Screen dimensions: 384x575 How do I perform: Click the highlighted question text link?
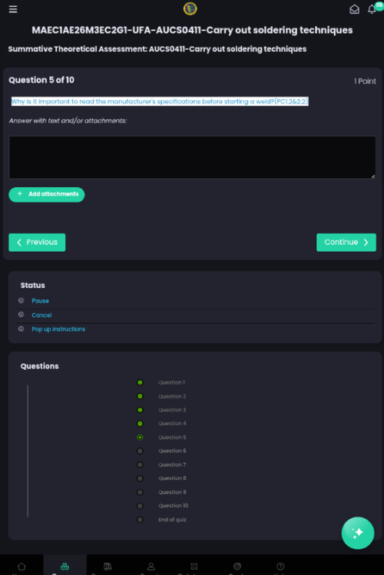click(x=160, y=101)
